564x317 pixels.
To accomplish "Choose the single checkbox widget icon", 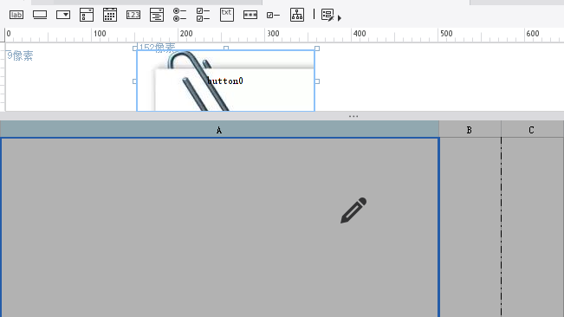I will 273,15.
